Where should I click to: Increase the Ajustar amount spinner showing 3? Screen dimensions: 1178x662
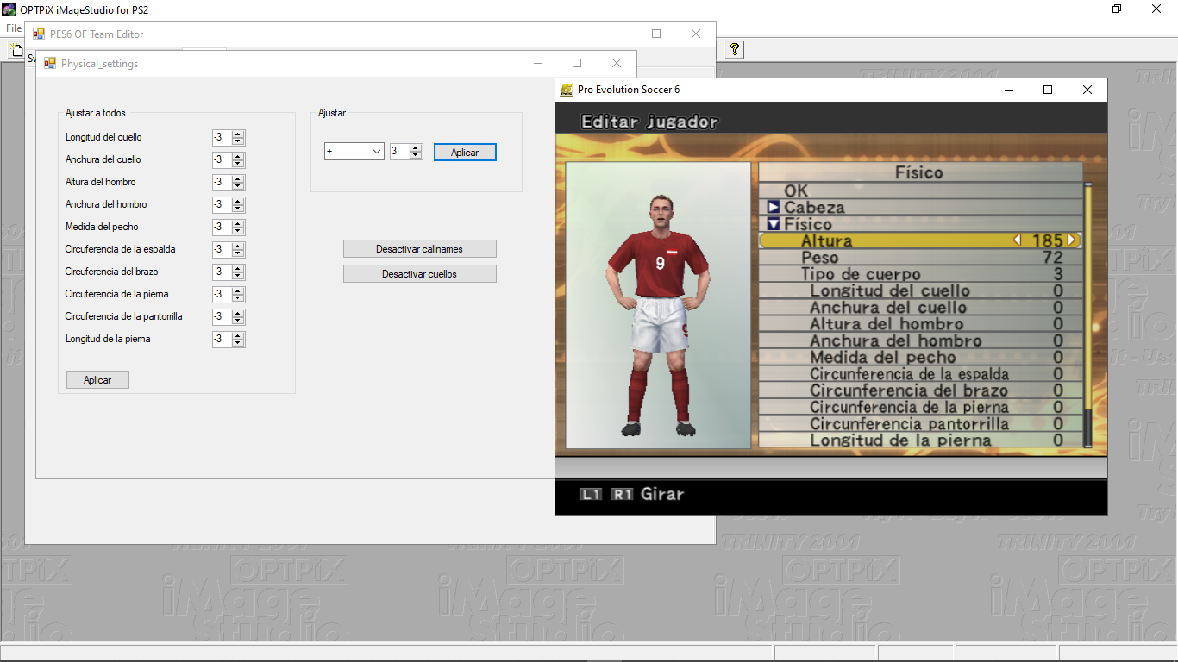(416, 148)
